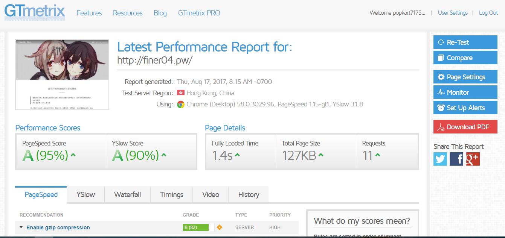Switch to the YSlow tab

point(85,194)
